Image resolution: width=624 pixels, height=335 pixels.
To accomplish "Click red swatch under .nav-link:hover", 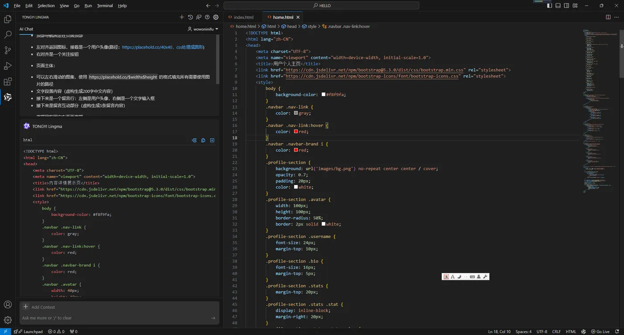I will click(x=296, y=132).
